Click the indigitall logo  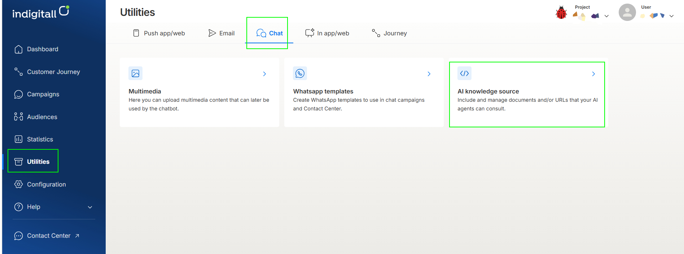click(41, 12)
